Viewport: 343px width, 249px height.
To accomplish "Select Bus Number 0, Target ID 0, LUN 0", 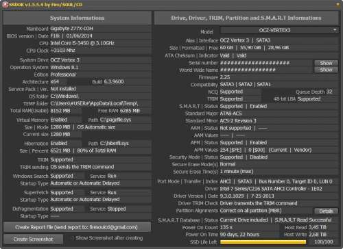I will click(x=296, y=181).
